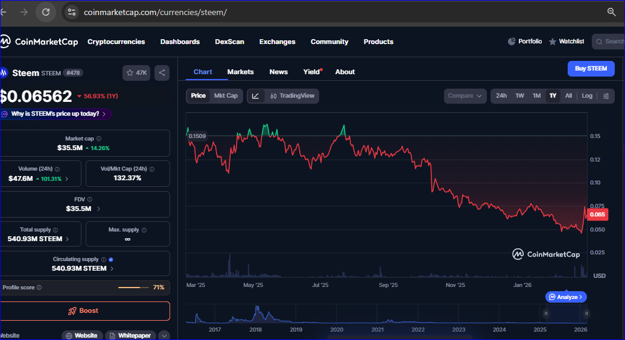Expand FDV details chevron
Screen dimensions: 625x340
(x=98, y=209)
